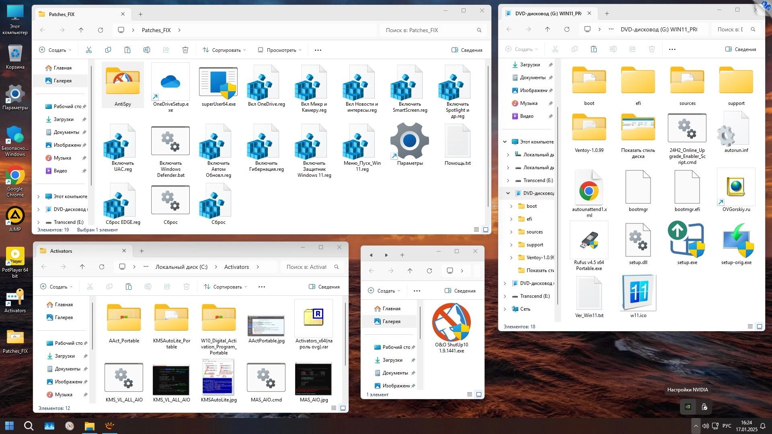This screenshot has width=772, height=434.
Task: Click the Cut scissors icon in Patches_FIX toolbar
Action: coord(89,50)
